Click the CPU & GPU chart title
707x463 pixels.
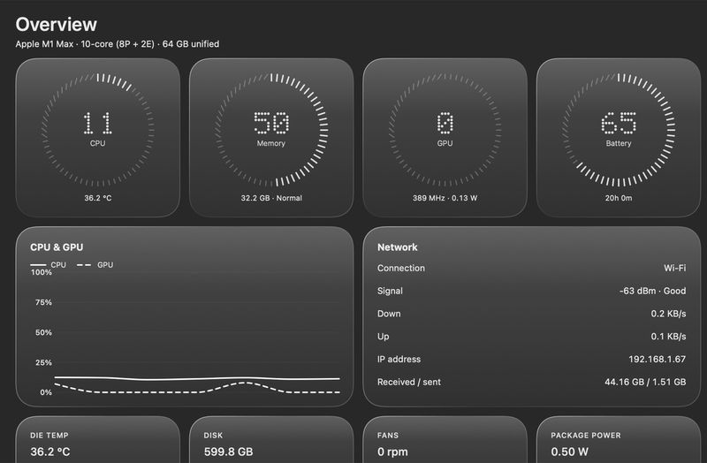point(57,247)
